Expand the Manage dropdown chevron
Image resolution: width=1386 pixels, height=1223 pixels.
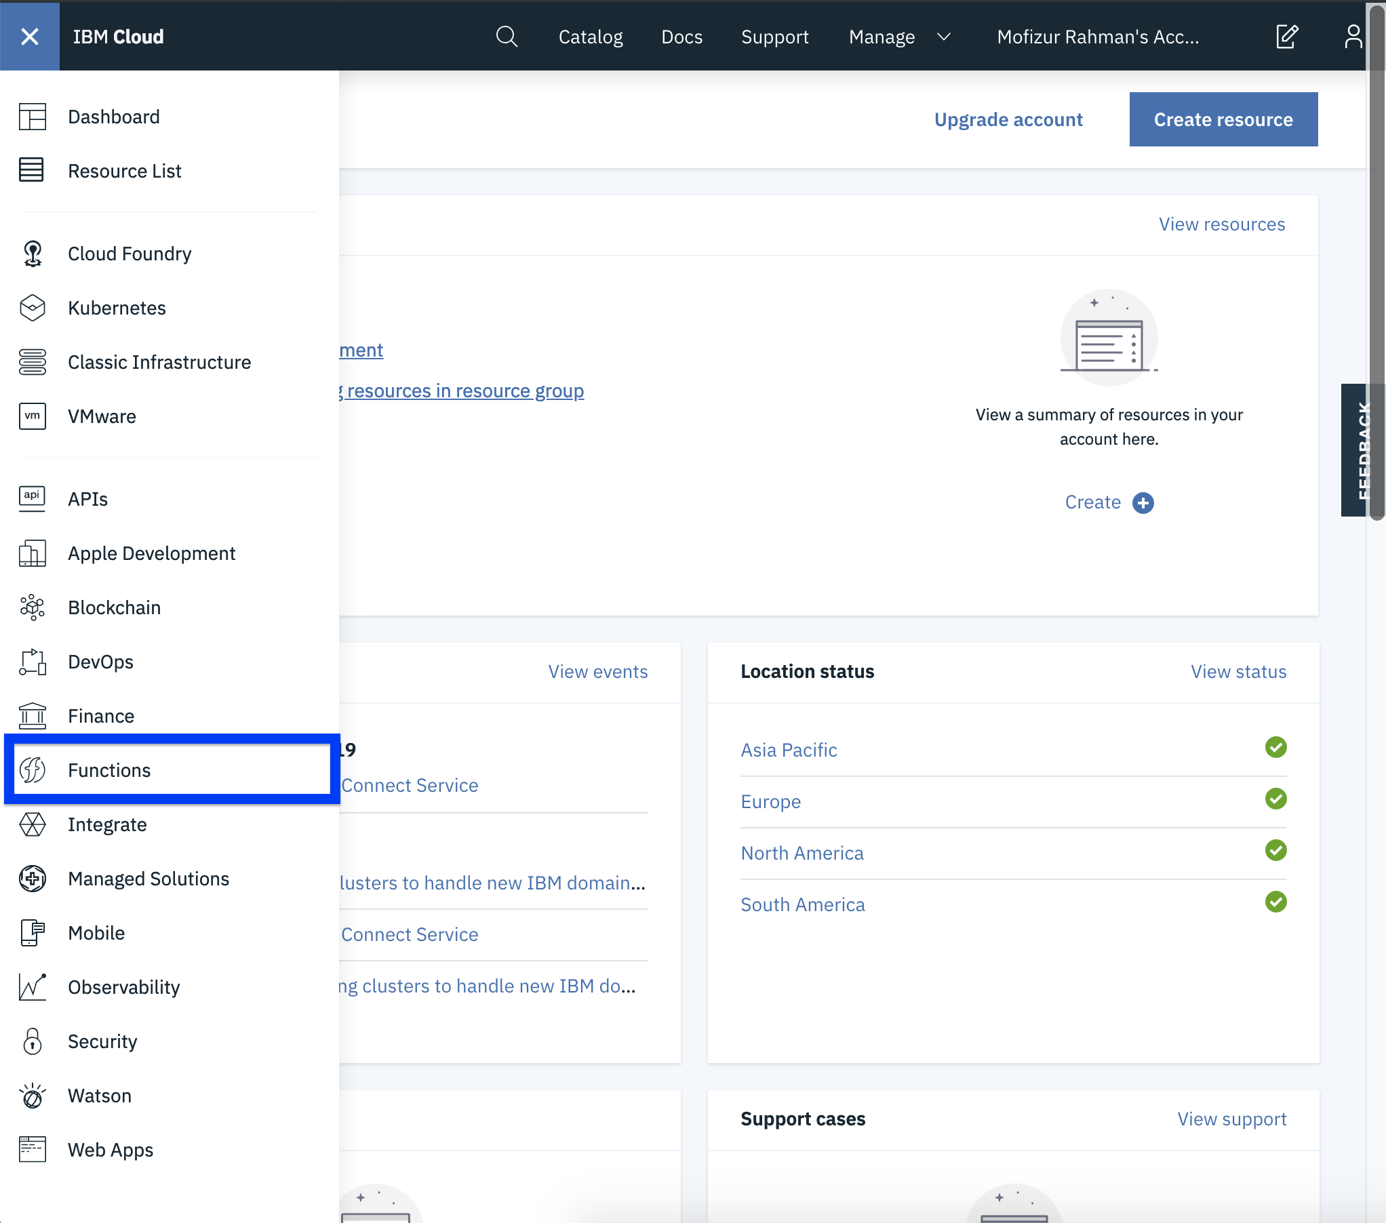click(x=944, y=37)
